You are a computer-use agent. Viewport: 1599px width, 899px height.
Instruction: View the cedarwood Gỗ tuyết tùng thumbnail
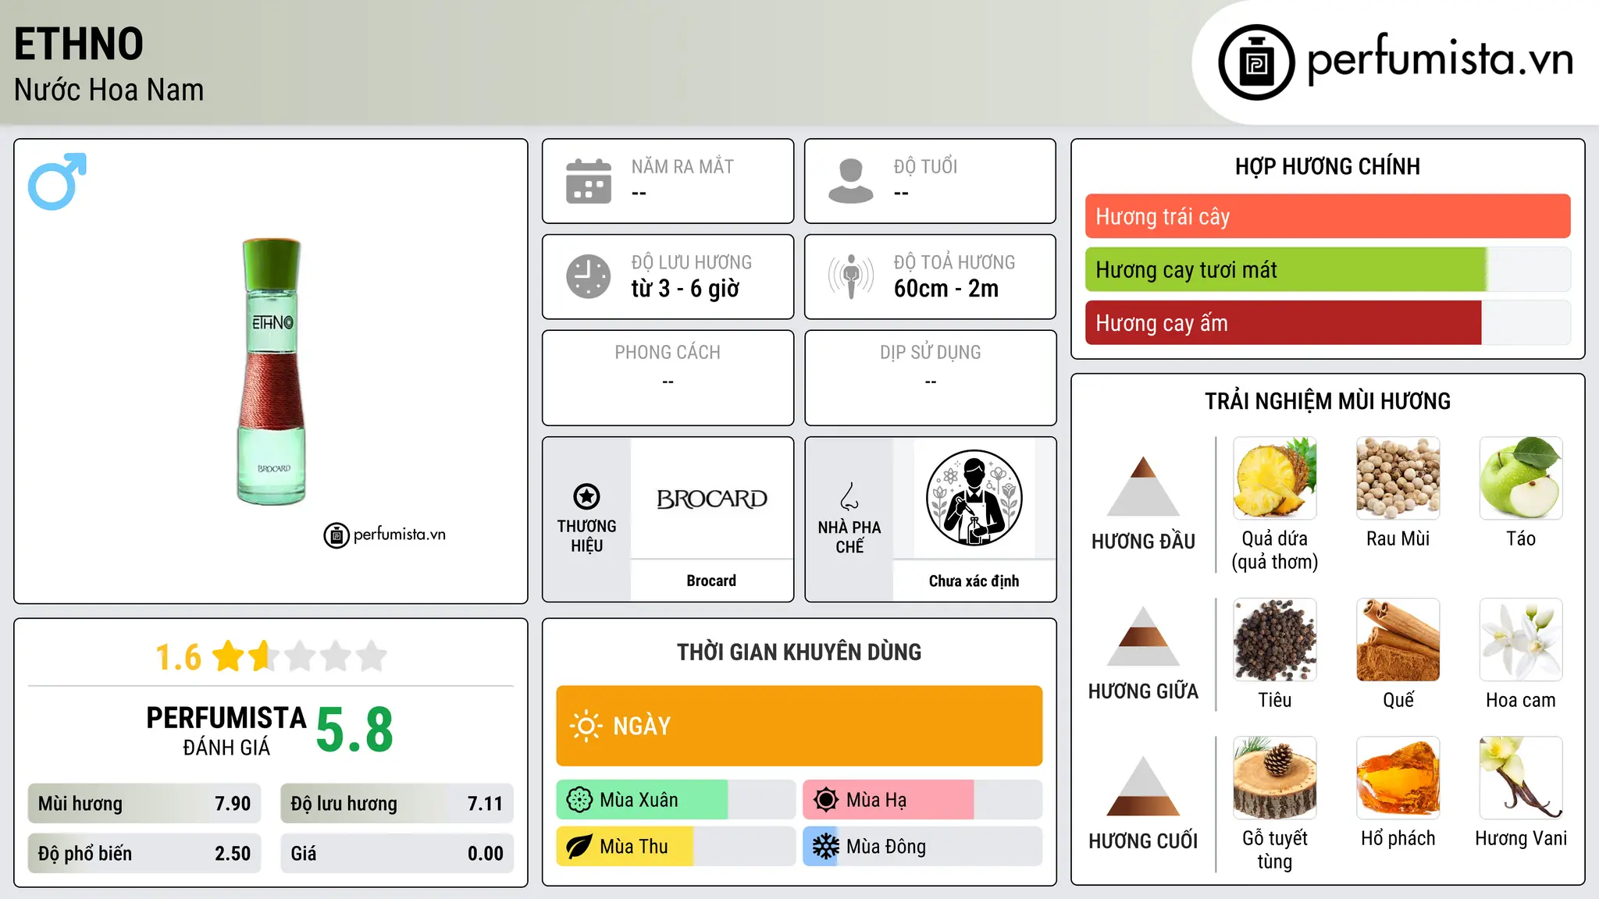pyautogui.click(x=1275, y=778)
